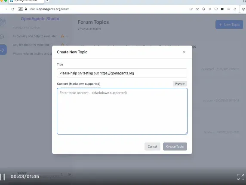246x185 pixels.
Task: Click the Title input field
Action: click(x=122, y=73)
